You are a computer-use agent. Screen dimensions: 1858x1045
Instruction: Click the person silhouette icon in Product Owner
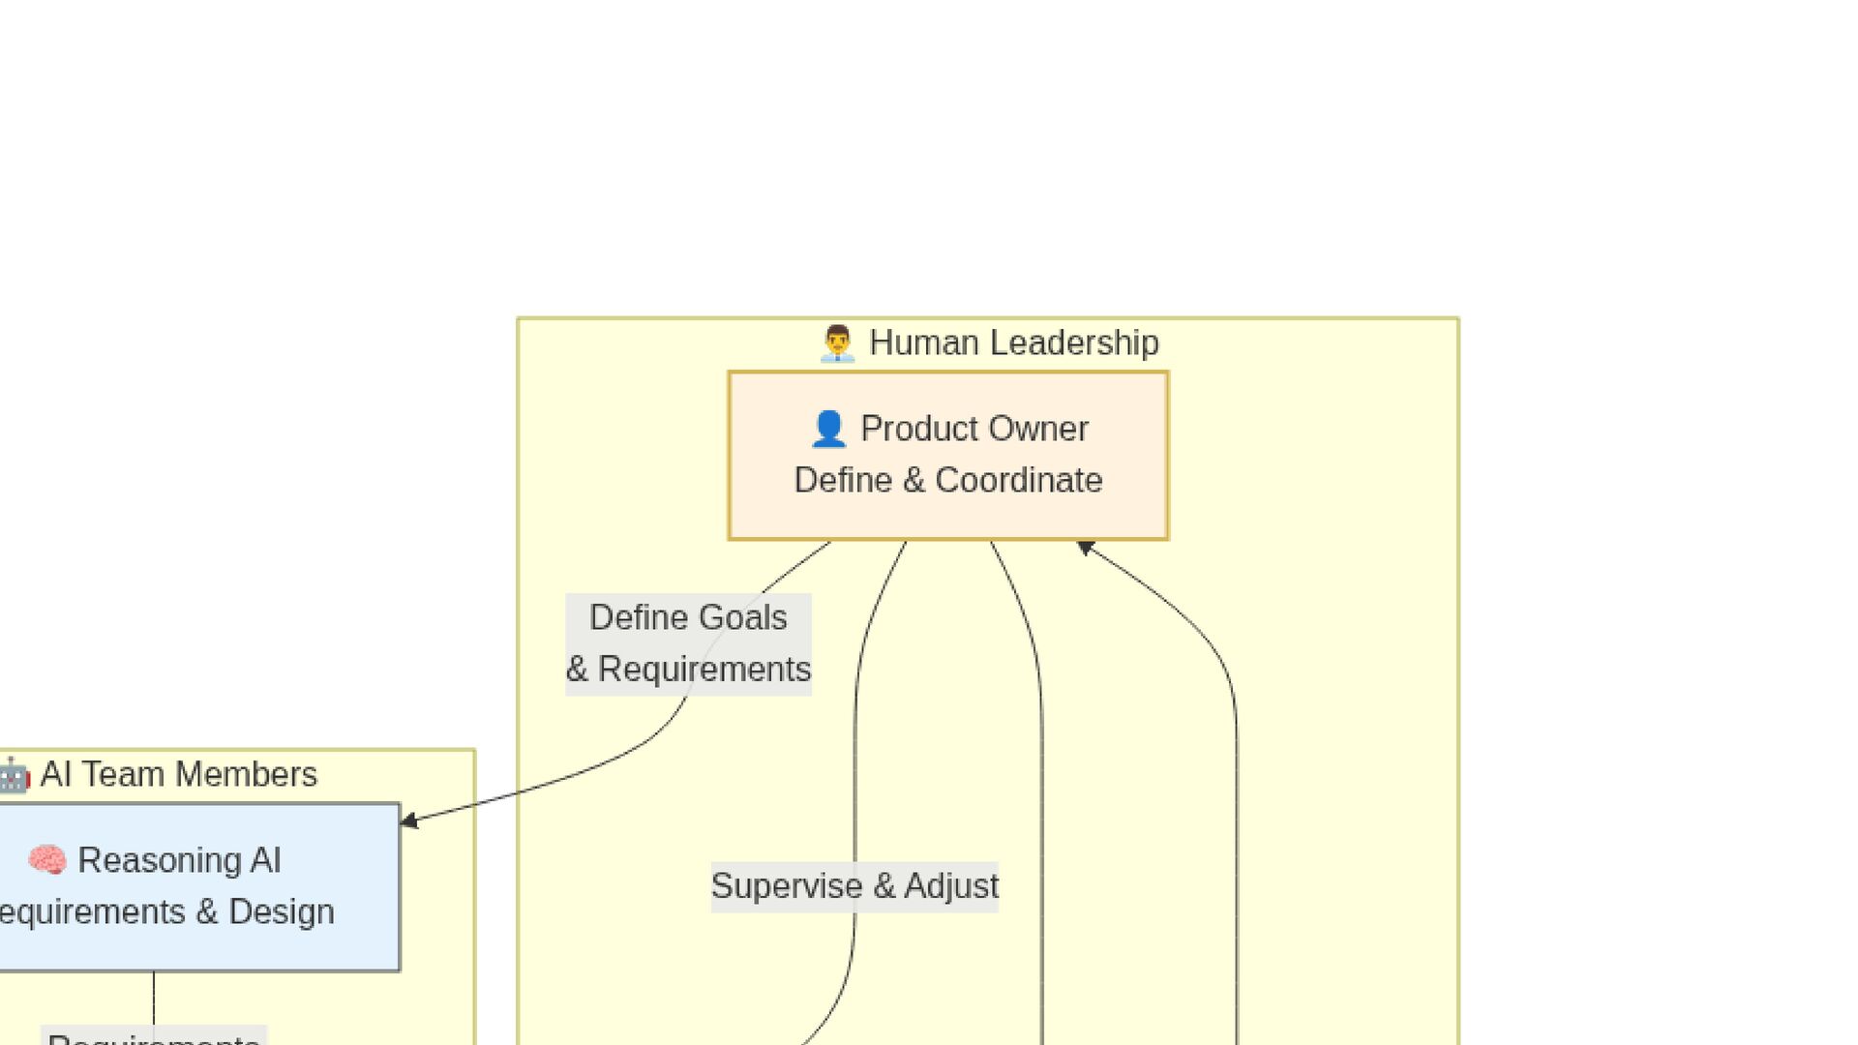click(828, 429)
